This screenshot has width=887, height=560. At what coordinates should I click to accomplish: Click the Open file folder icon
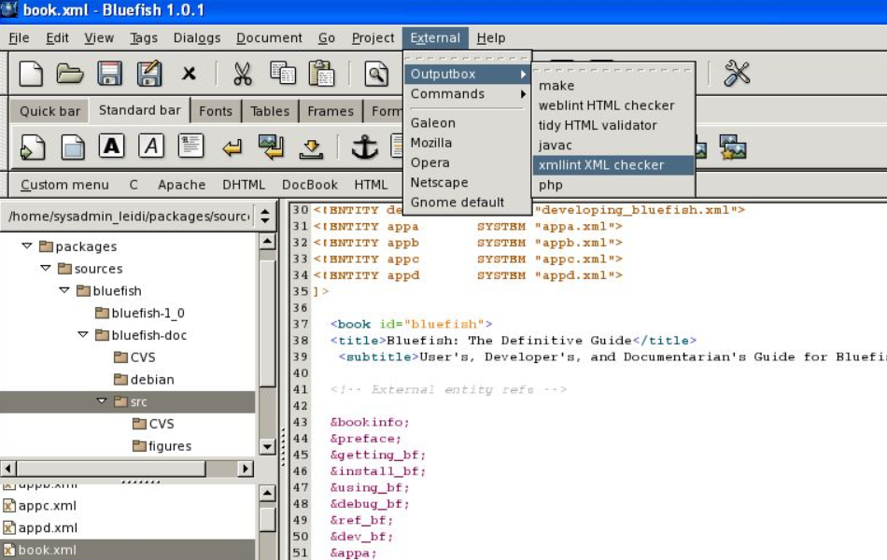70,74
